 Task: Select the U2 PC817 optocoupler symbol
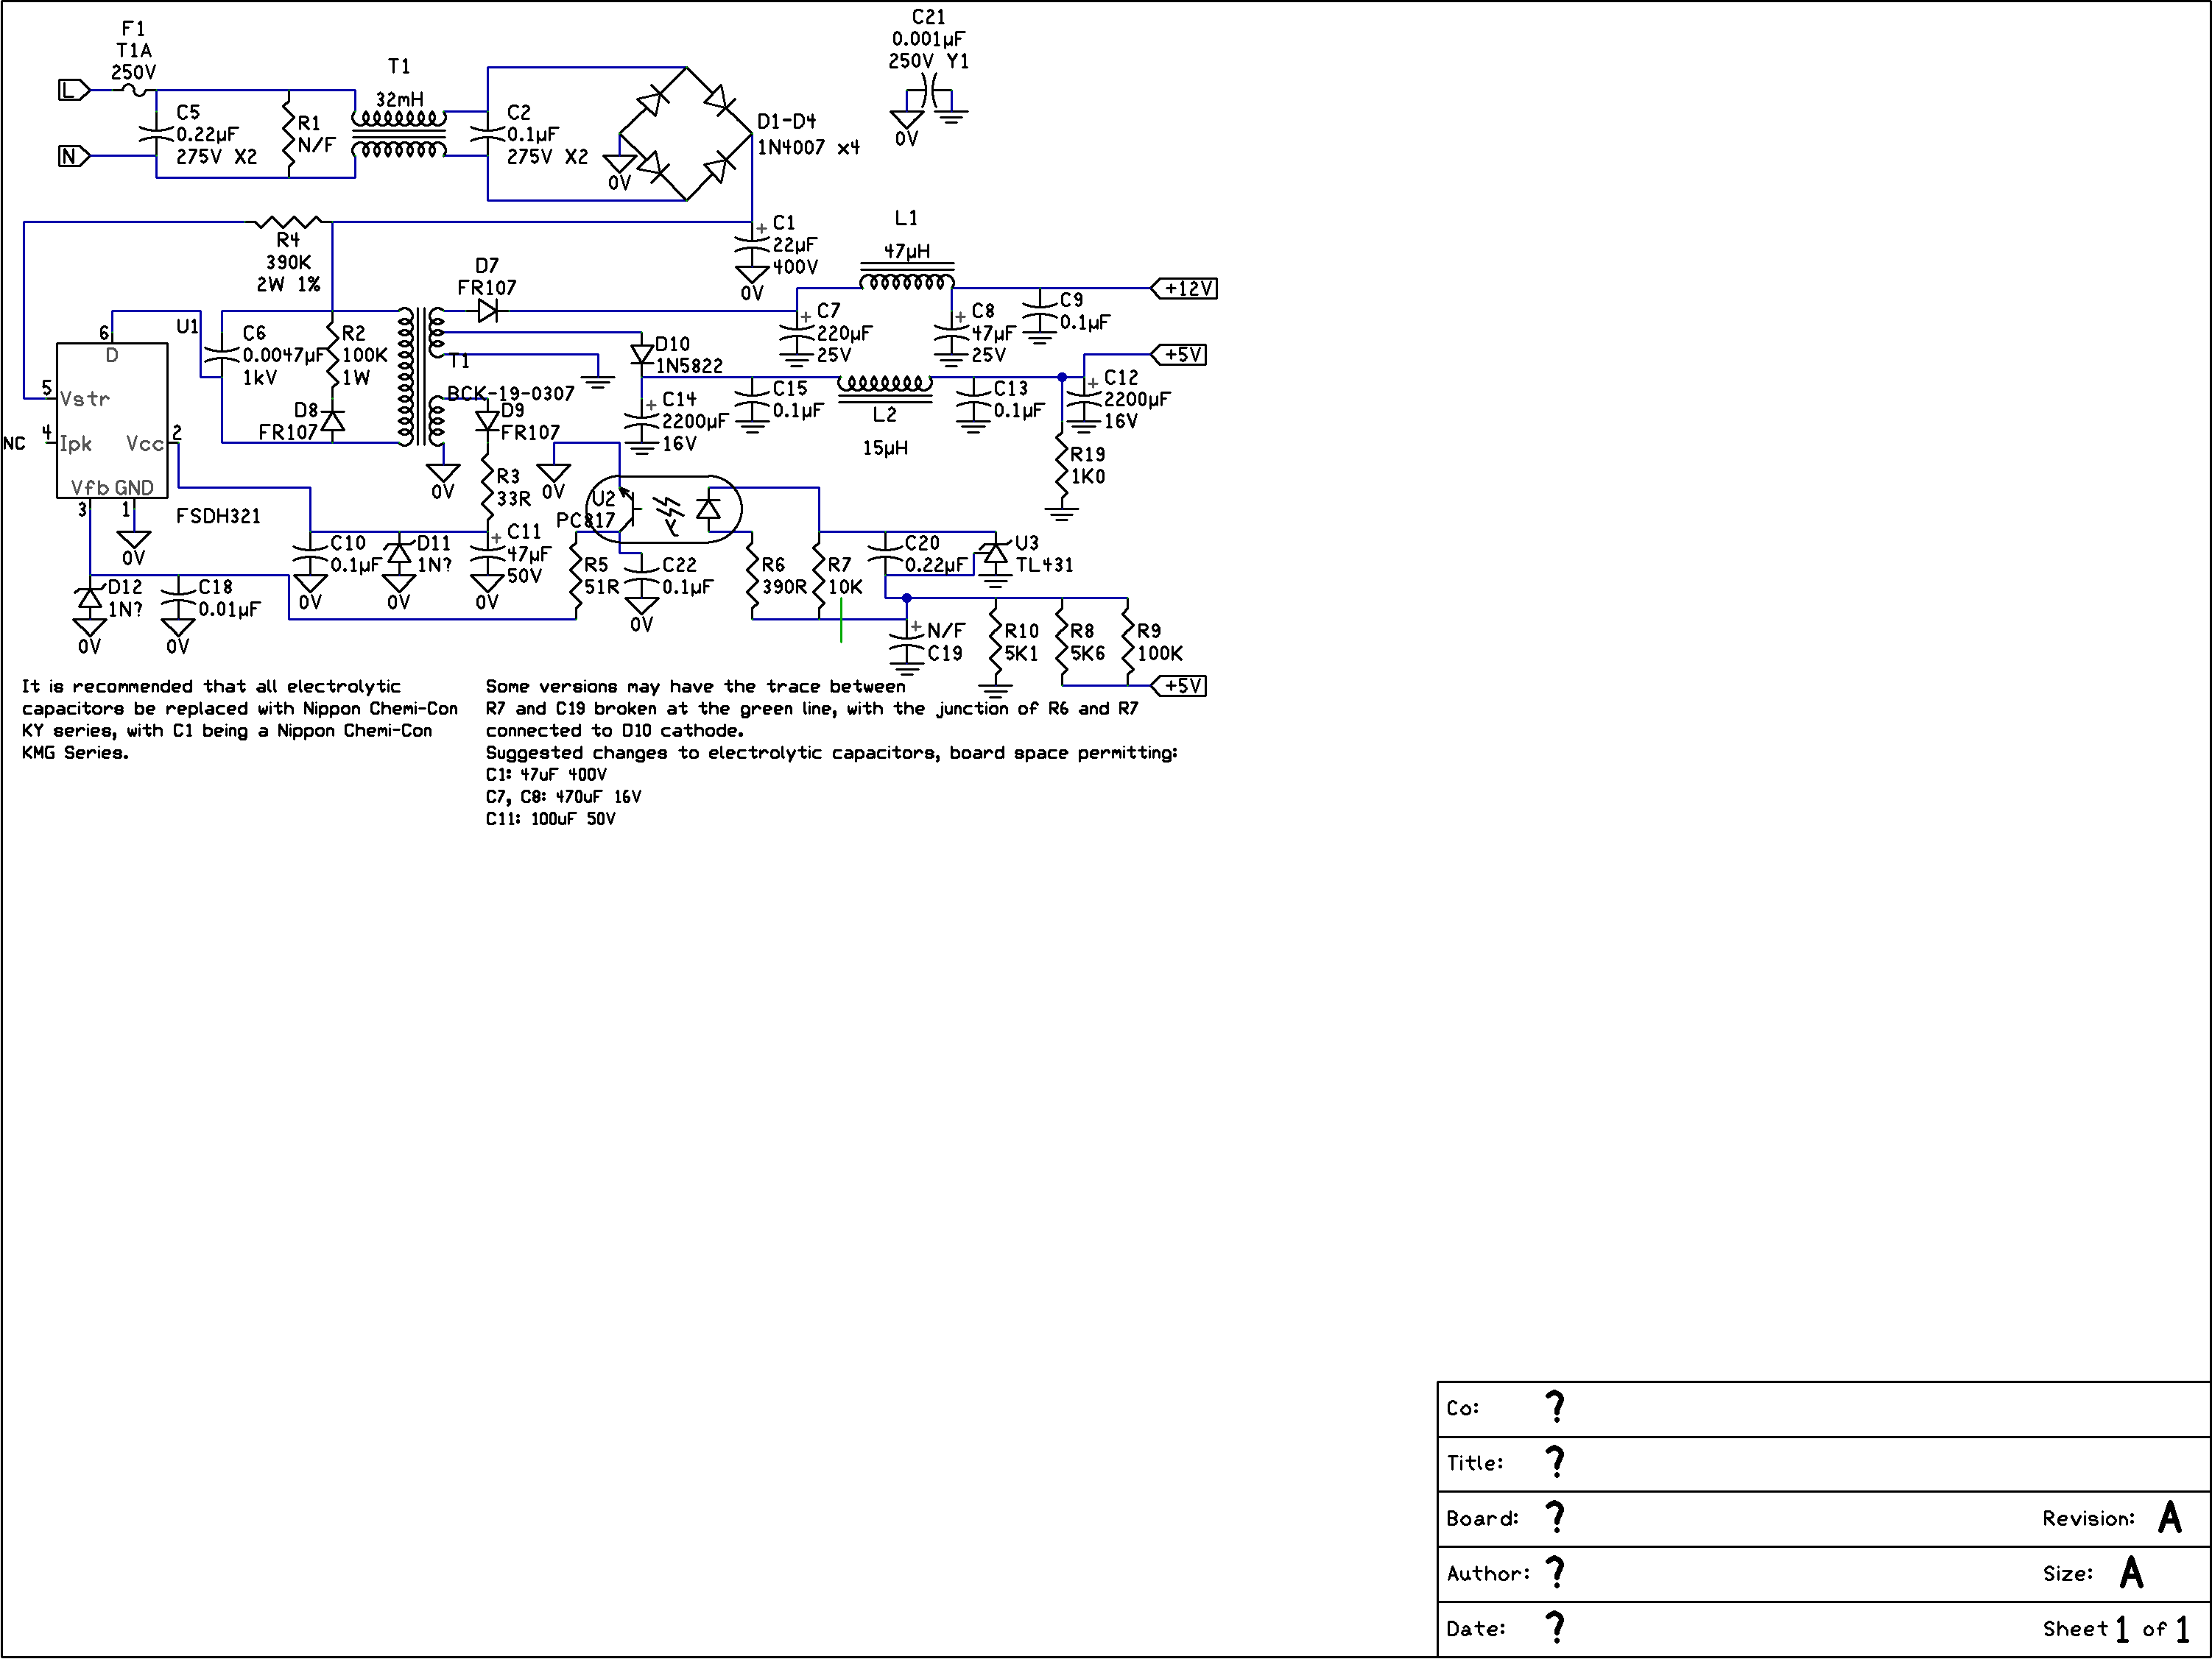tap(664, 509)
